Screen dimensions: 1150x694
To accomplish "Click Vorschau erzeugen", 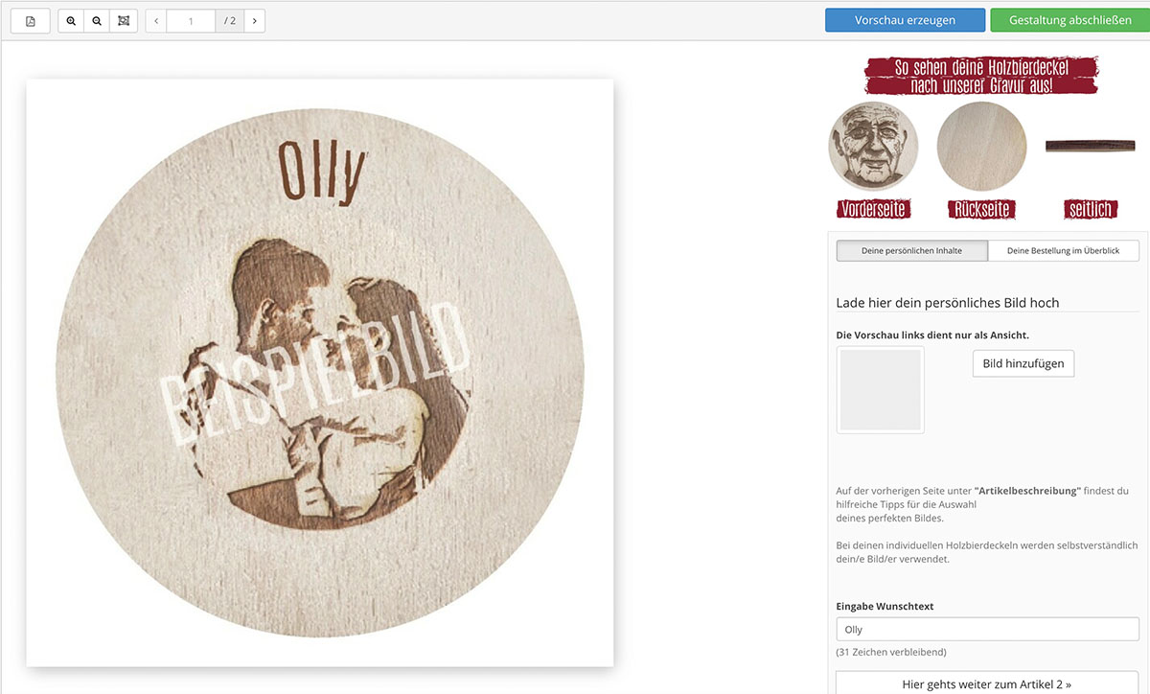I will (905, 20).
